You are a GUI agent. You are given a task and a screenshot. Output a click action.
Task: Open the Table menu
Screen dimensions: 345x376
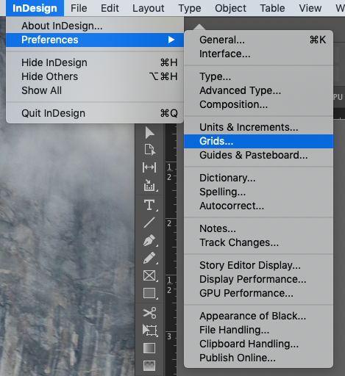click(272, 8)
